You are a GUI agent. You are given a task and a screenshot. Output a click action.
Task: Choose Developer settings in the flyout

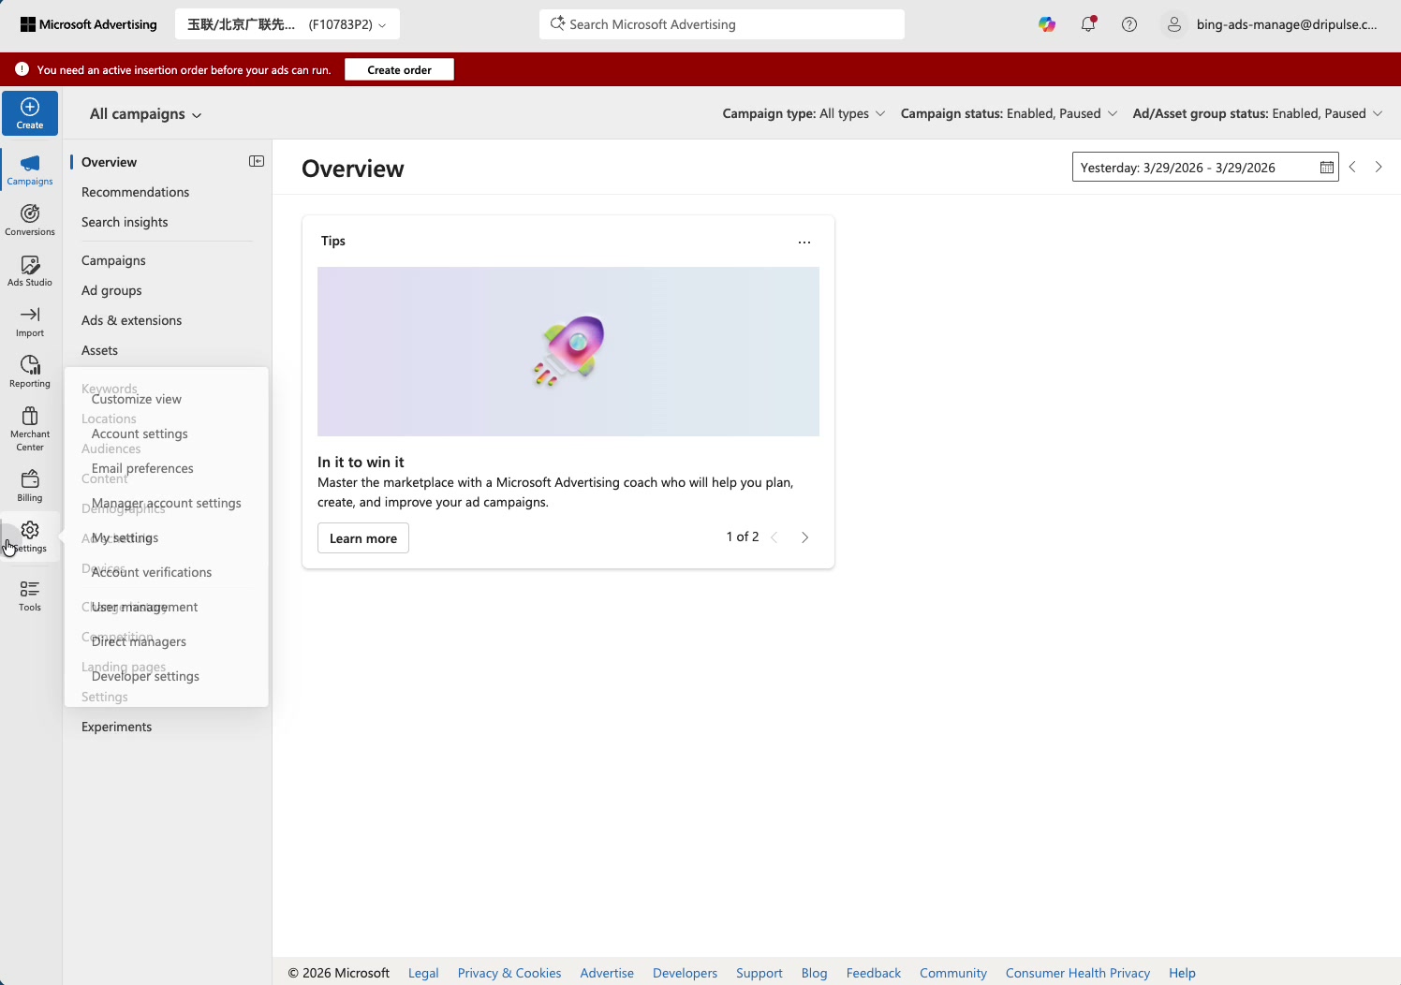click(x=145, y=676)
